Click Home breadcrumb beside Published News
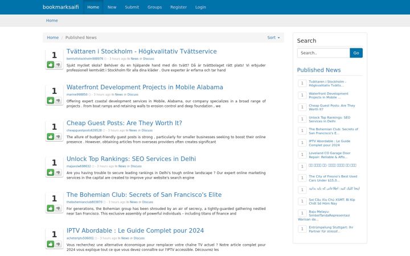The width and height of the screenshot is (410, 256). pyautogui.click(x=52, y=38)
